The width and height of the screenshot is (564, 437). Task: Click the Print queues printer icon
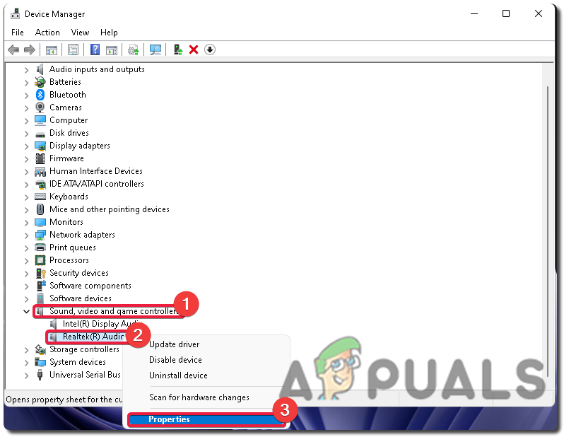pyautogui.click(x=40, y=247)
